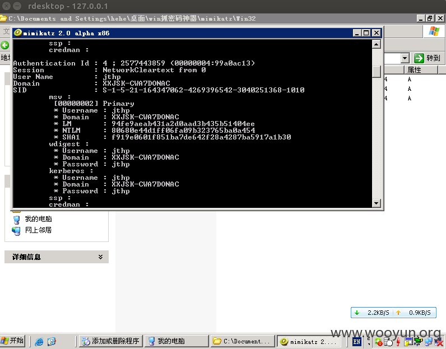This screenshot has height=349, width=446.
Task: Switch to C:\Document... Explorer taskbar button
Action: click(243, 341)
